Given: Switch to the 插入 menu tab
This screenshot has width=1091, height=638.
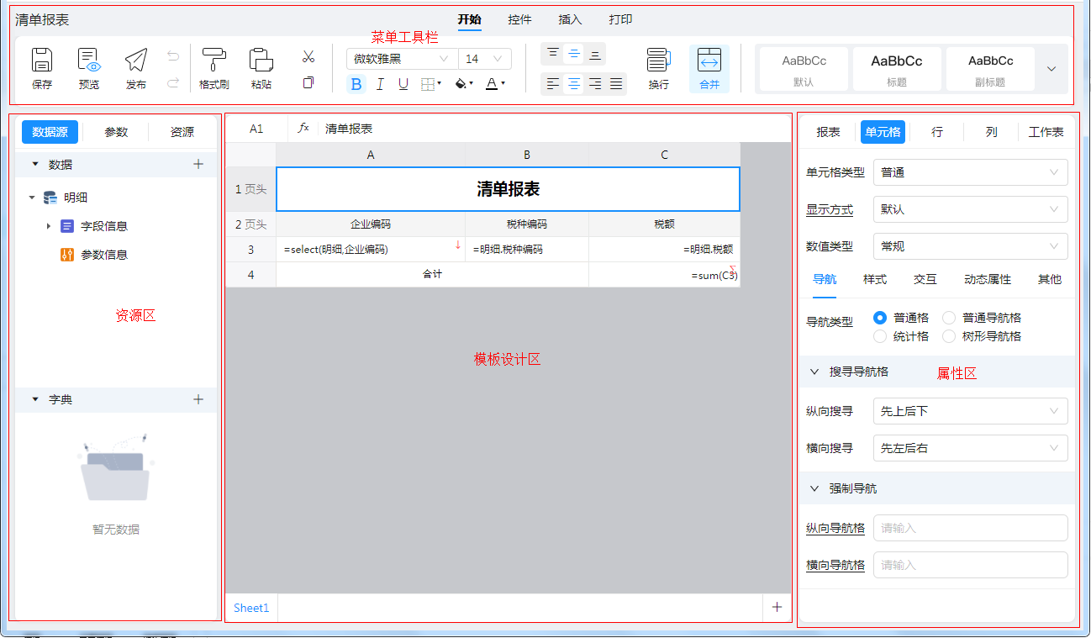Looking at the screenshot, I should point(570,19).
